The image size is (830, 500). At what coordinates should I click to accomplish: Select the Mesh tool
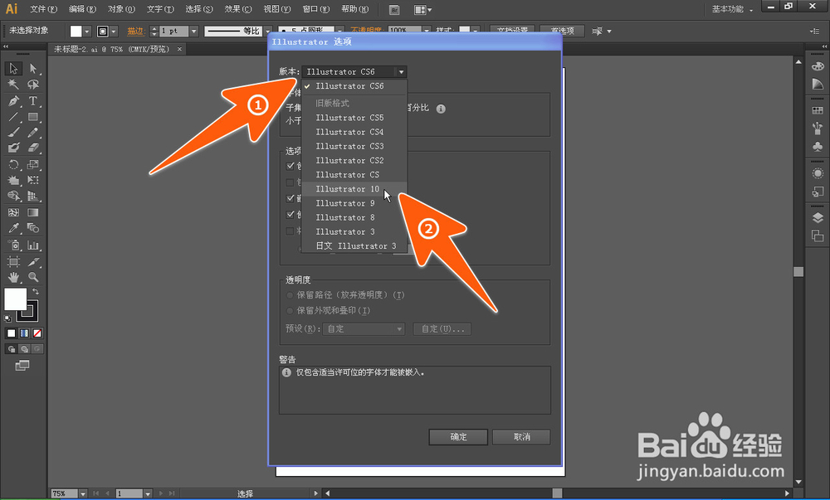click(13, 212)
